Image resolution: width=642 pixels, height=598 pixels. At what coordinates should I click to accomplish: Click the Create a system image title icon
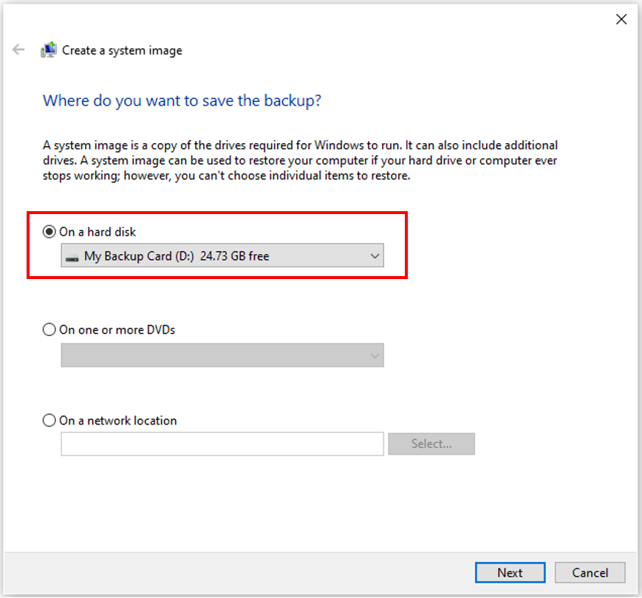tap(48, 49)
